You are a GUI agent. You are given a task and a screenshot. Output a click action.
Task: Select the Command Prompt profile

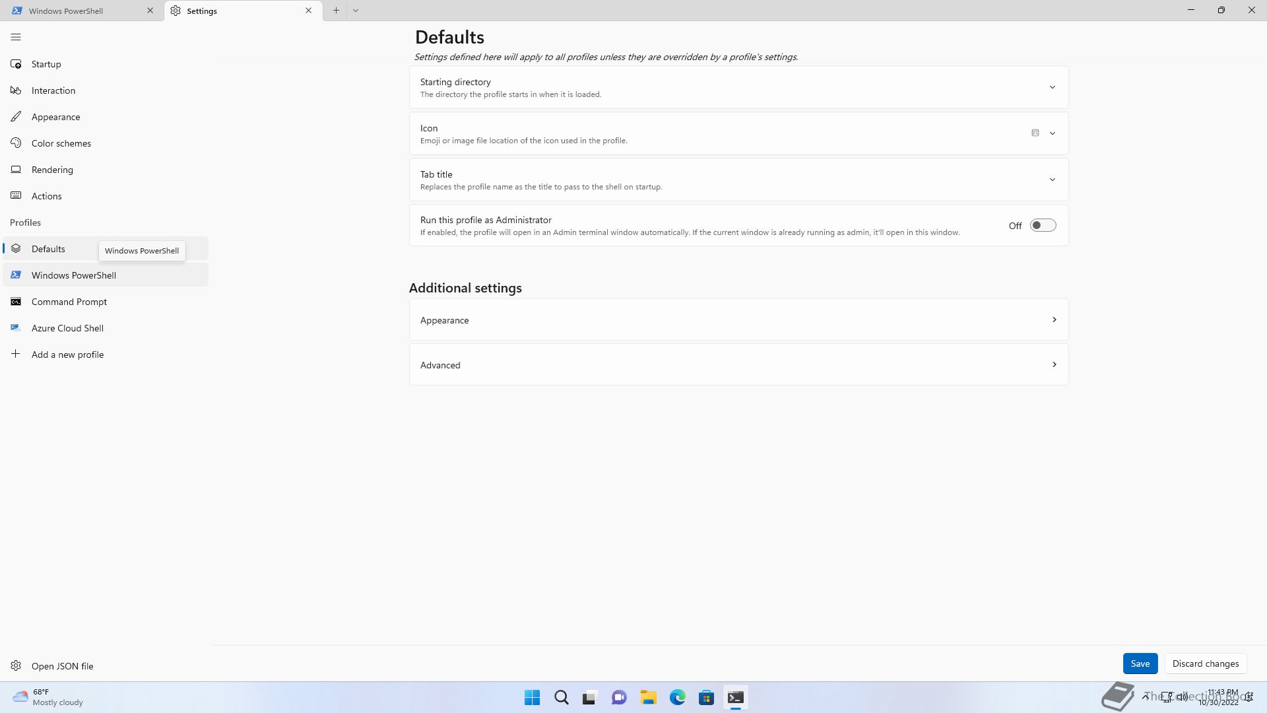pyautogui.click(x=106, y=302)
